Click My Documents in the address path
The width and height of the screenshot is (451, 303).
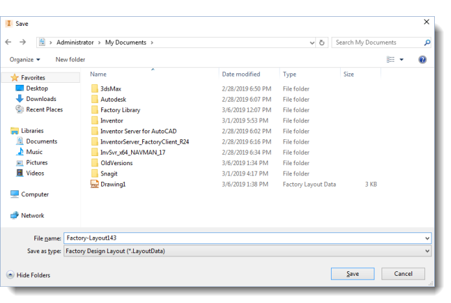coord(126,43)
